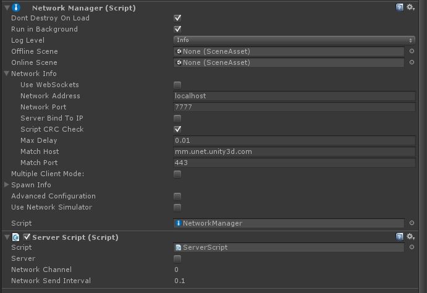Open Server Script help reference icon
Image resolution: width=427 pixels, height=293 pixels.
tap(399, 237)
